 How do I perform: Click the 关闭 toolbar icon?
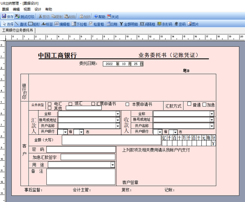click(109, 16)
